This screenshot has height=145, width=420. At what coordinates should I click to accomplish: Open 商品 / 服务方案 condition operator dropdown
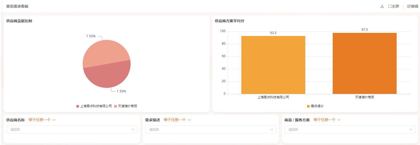coord(327,120)
